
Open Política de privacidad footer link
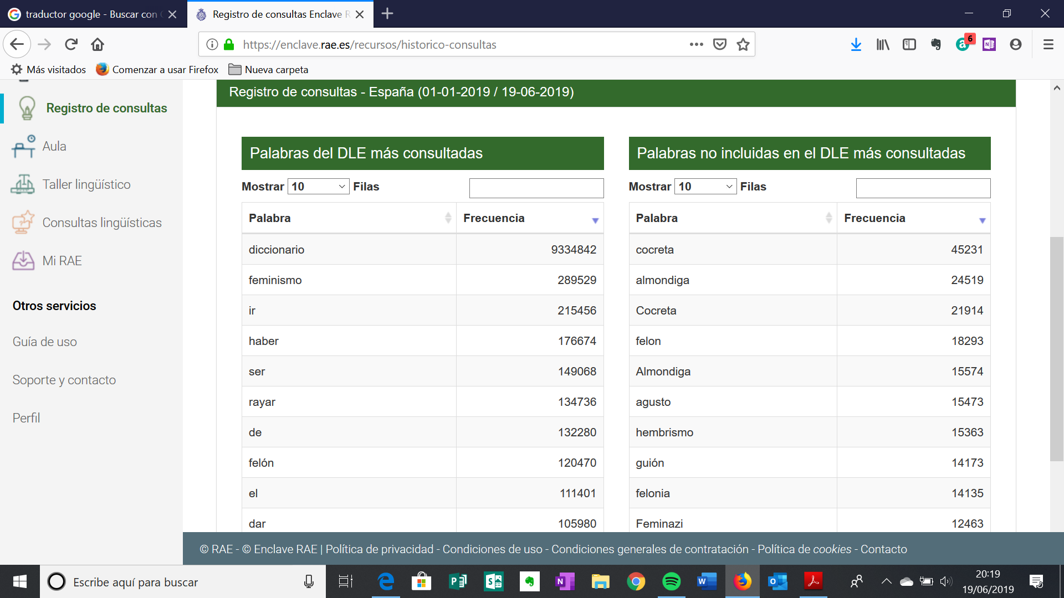tap(379, 549)
